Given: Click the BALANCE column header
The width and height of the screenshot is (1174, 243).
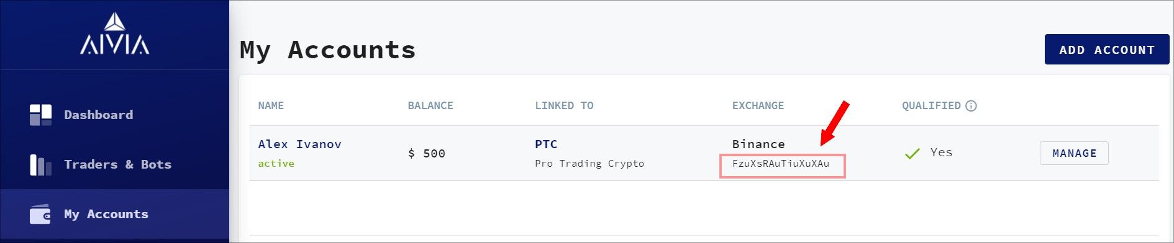Looking at the screenshot, I should click(x=430, y=106).
